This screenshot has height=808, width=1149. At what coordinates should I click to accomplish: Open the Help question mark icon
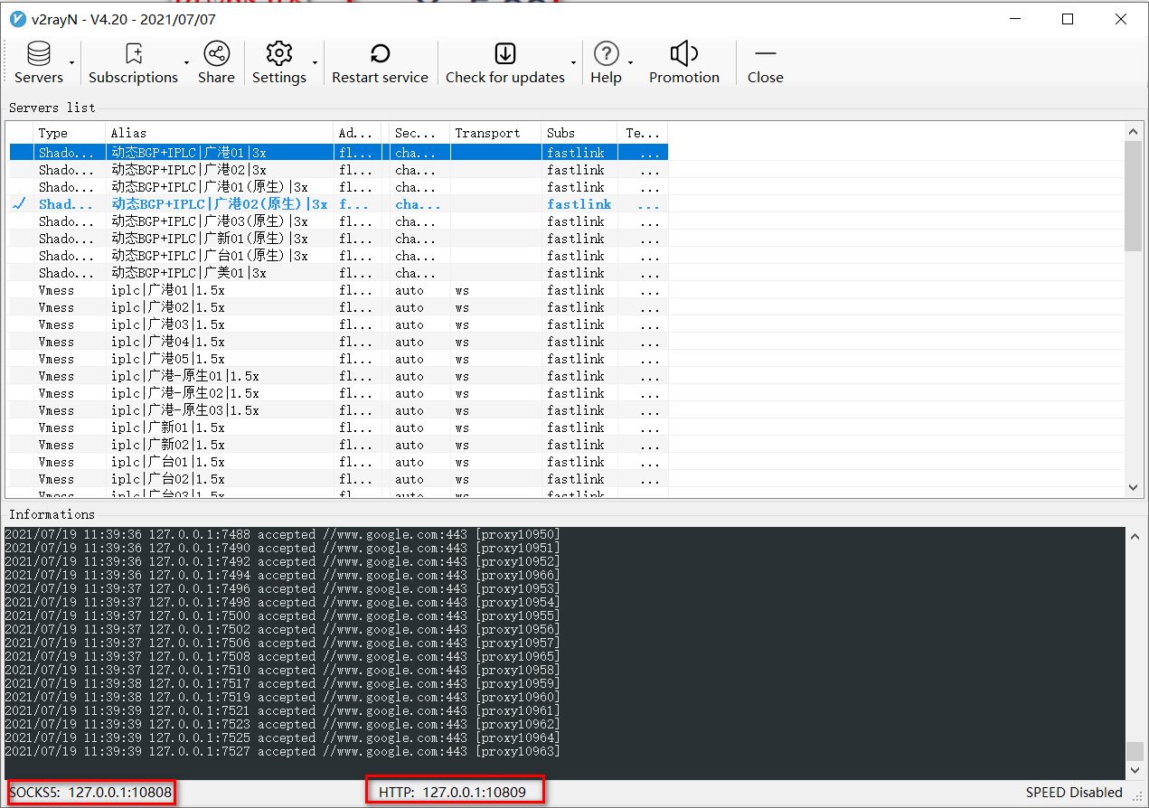coord(606,55)
